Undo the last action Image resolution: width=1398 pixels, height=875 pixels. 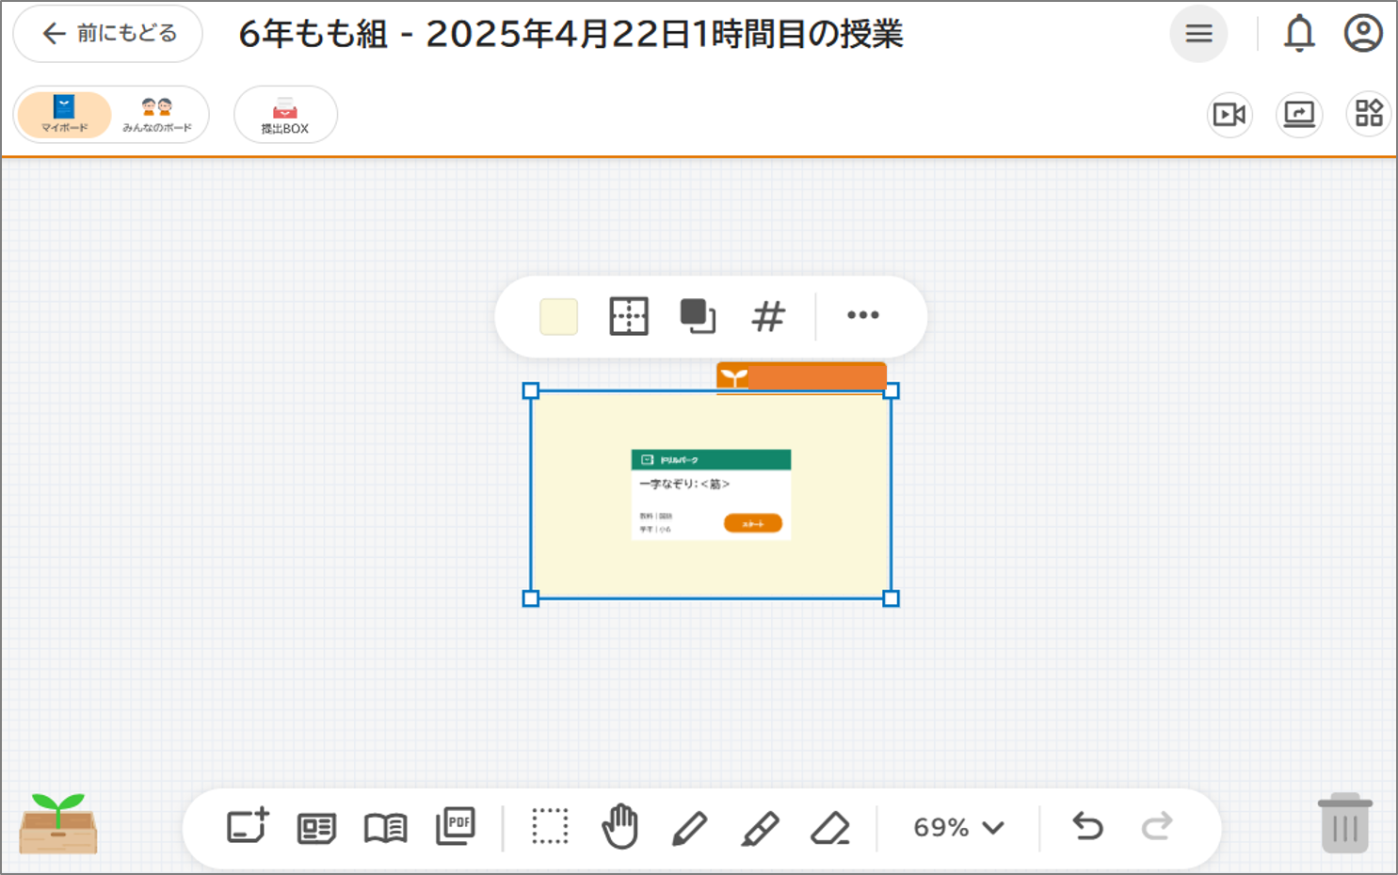[x=1087, y=827]
